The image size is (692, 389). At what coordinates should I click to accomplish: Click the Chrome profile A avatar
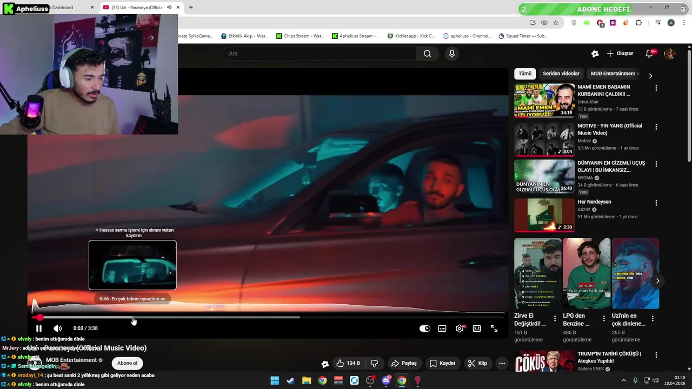pos(671,23)
